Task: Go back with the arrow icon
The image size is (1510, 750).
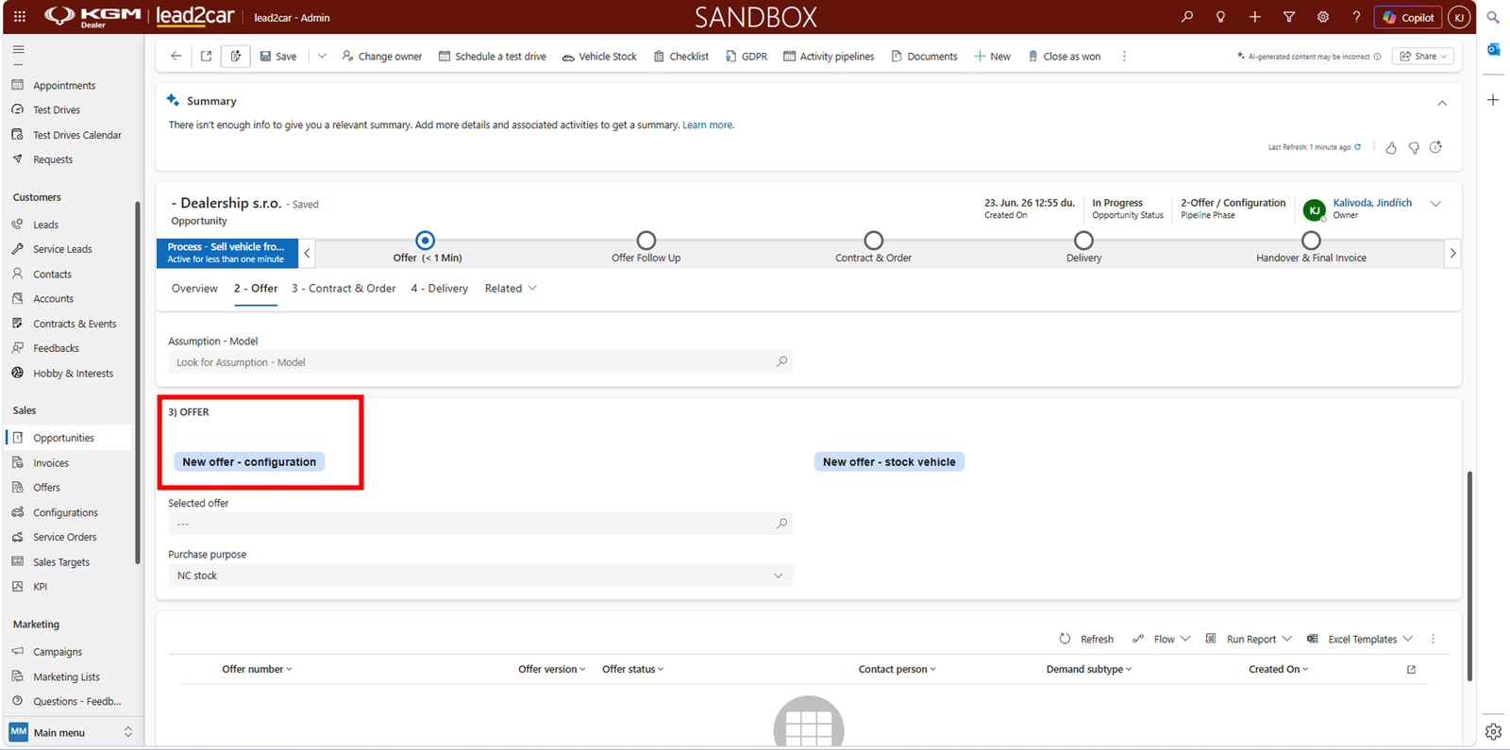Action: (176, 57)
